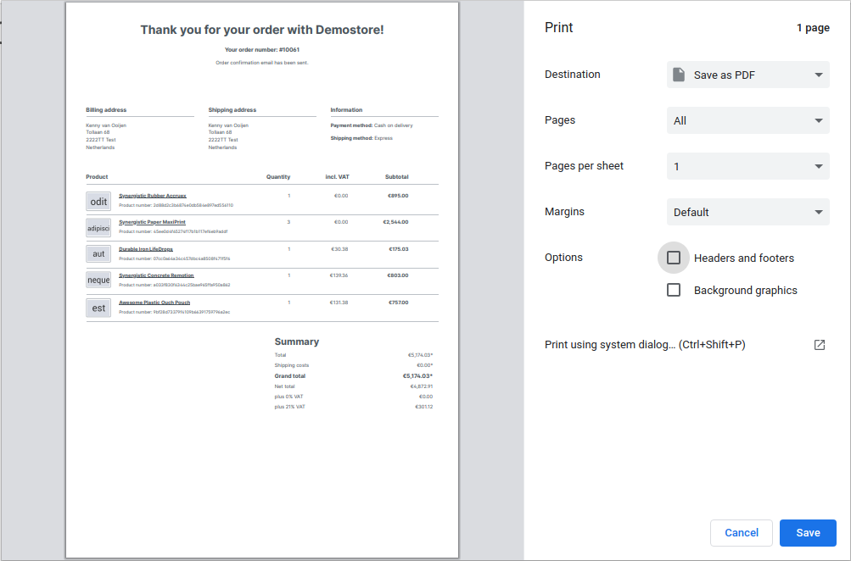Click the 'Product' column header
The image size is (851, 561).
[x=97, y=177]
